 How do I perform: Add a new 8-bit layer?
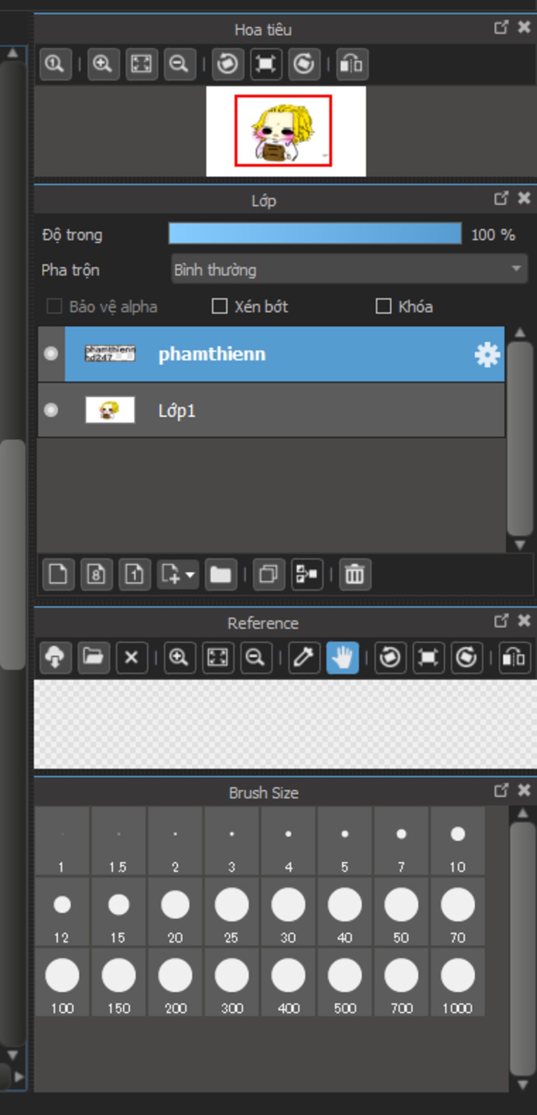[96, 574]
